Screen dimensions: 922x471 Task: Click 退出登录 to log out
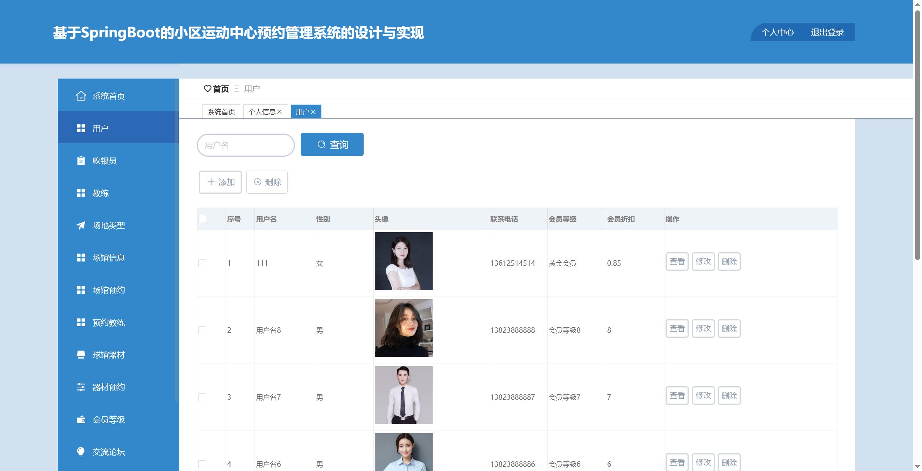[827, 32]
